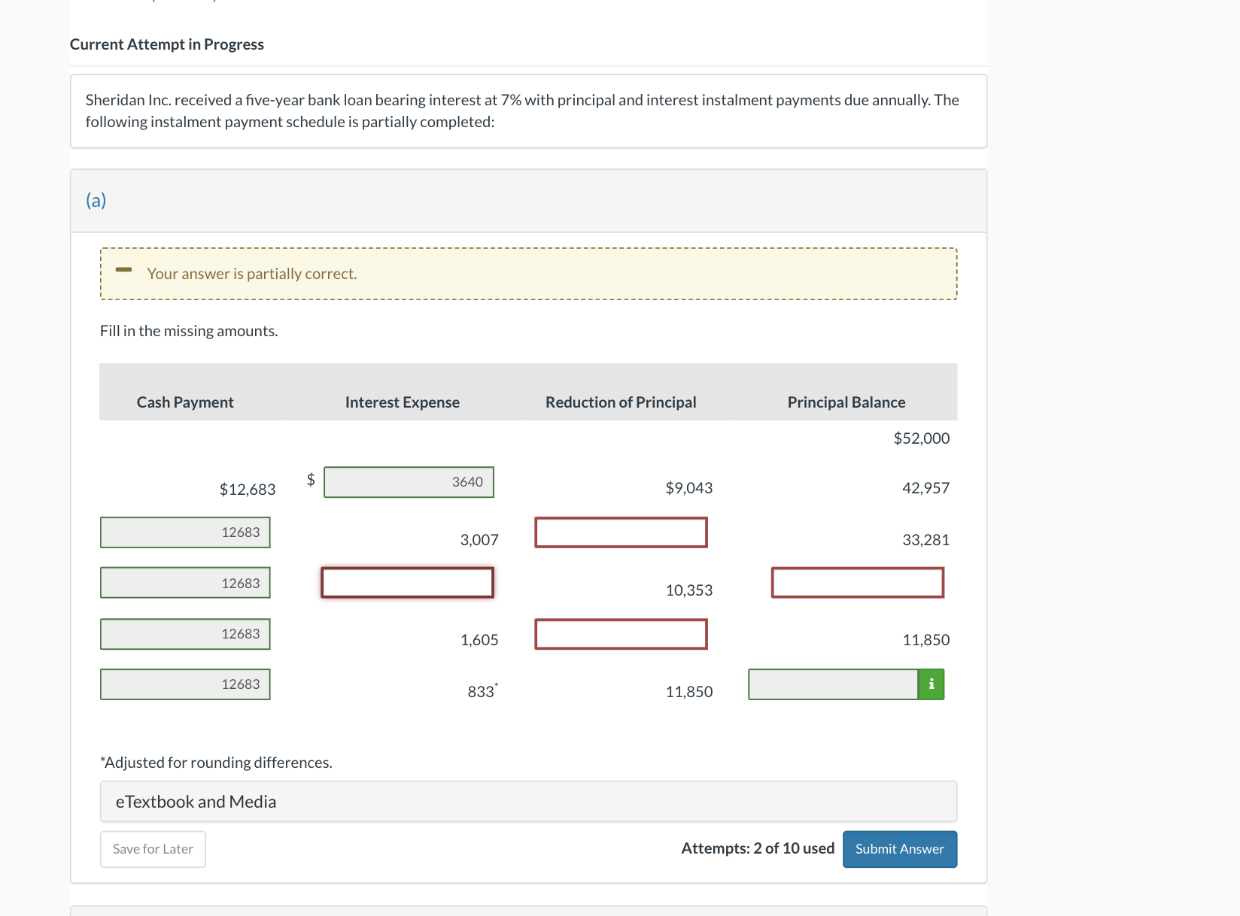The height and width of the screenshot is (916, 1240).
Task: Click the Cash Payment column header
Action: [184, 402]
